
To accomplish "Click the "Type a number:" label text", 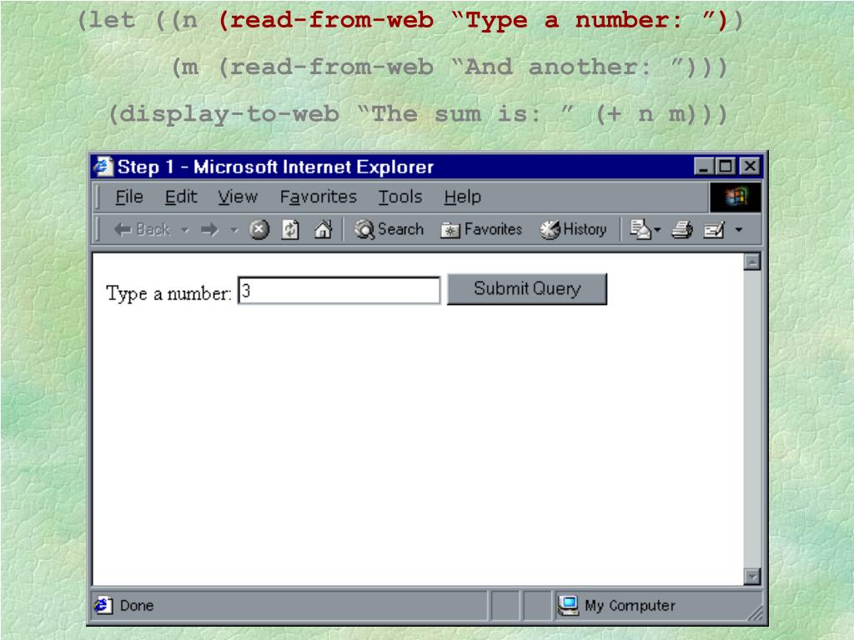I will pyautogui.click(x=168, y=294).
